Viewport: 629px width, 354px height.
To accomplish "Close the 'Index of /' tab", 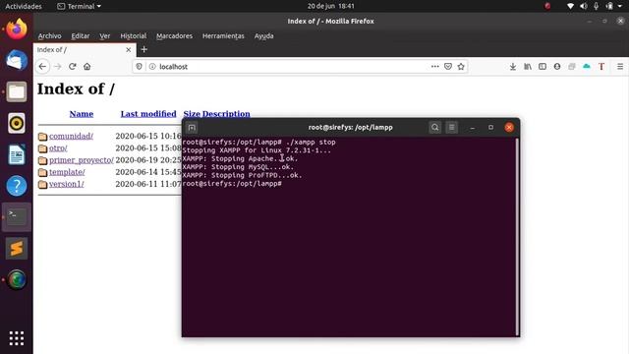I will [x=129, y=50].
